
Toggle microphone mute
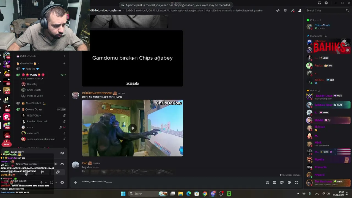click(41, 182)
